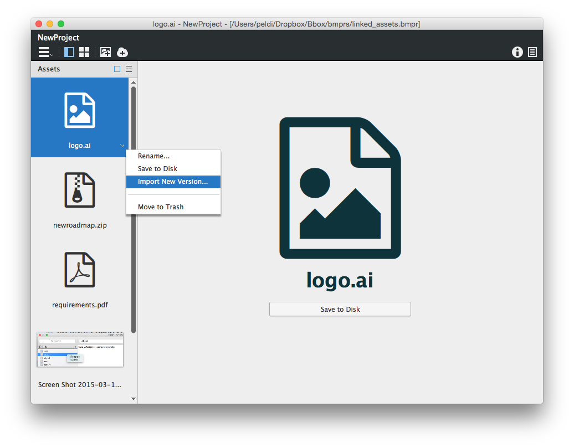
Task: Select the Screen Shot thumbnail asset
Action: (80, 350)
